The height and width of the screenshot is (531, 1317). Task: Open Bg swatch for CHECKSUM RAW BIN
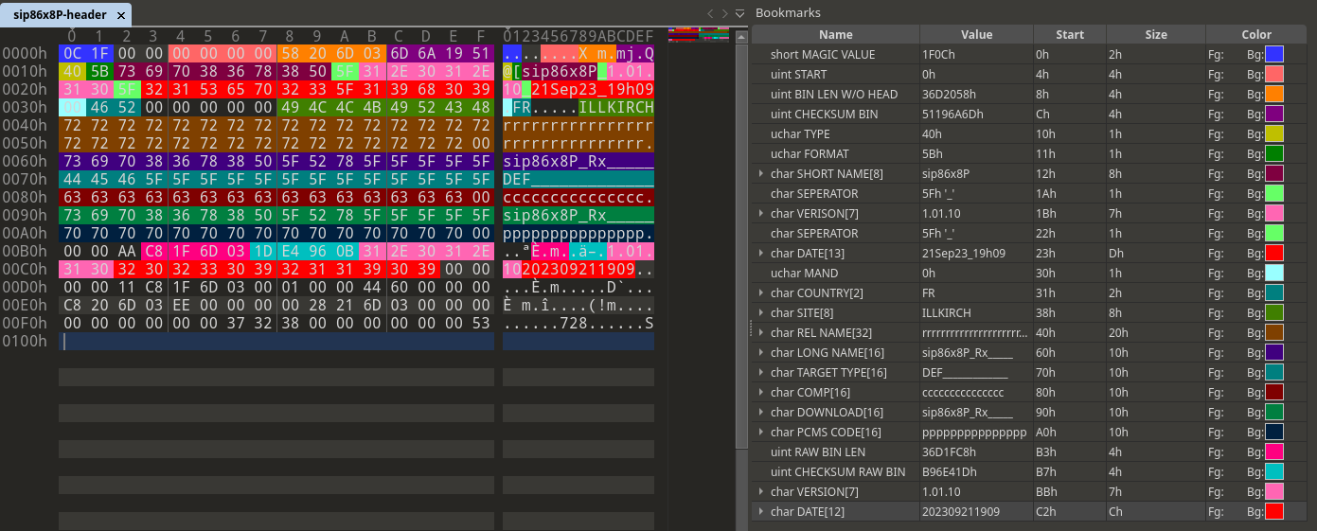click(x=1274, y=471)
